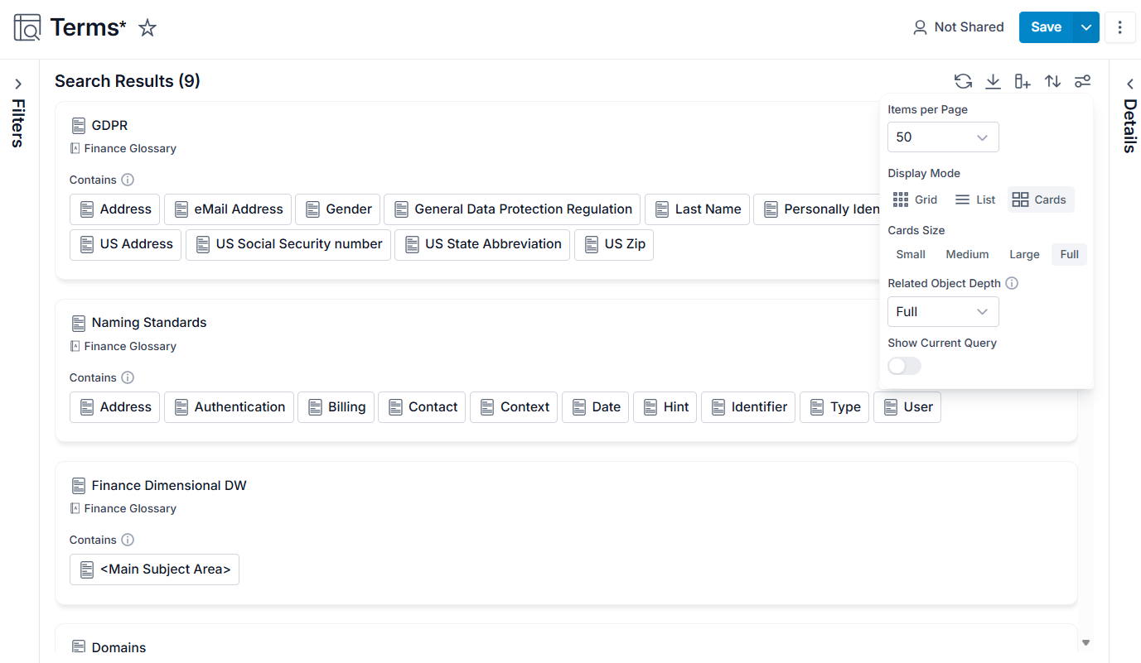Click the info icon beside GDPR Contains

coord(128,180)
